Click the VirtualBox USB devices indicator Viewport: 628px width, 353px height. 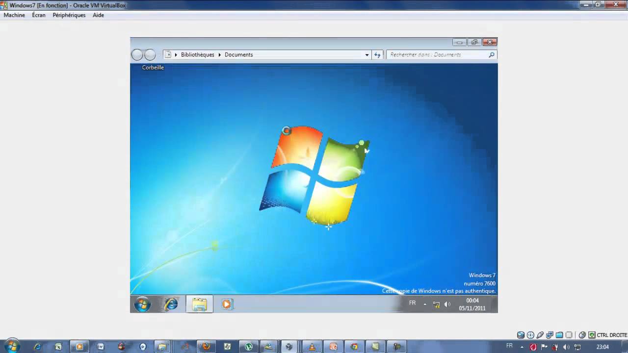[540, 335]
